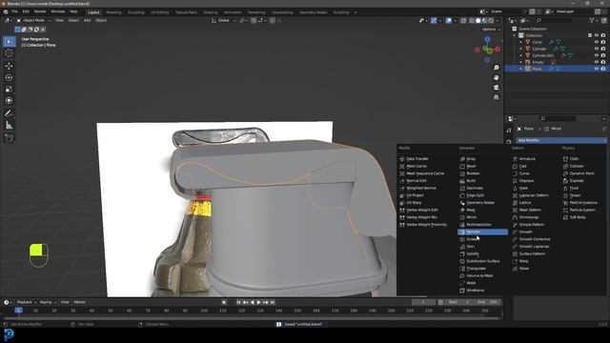The height and width of the screenshot is (343, 610).
Task: Expand the Add Modifier dropdown
Action: click(561, 140)
